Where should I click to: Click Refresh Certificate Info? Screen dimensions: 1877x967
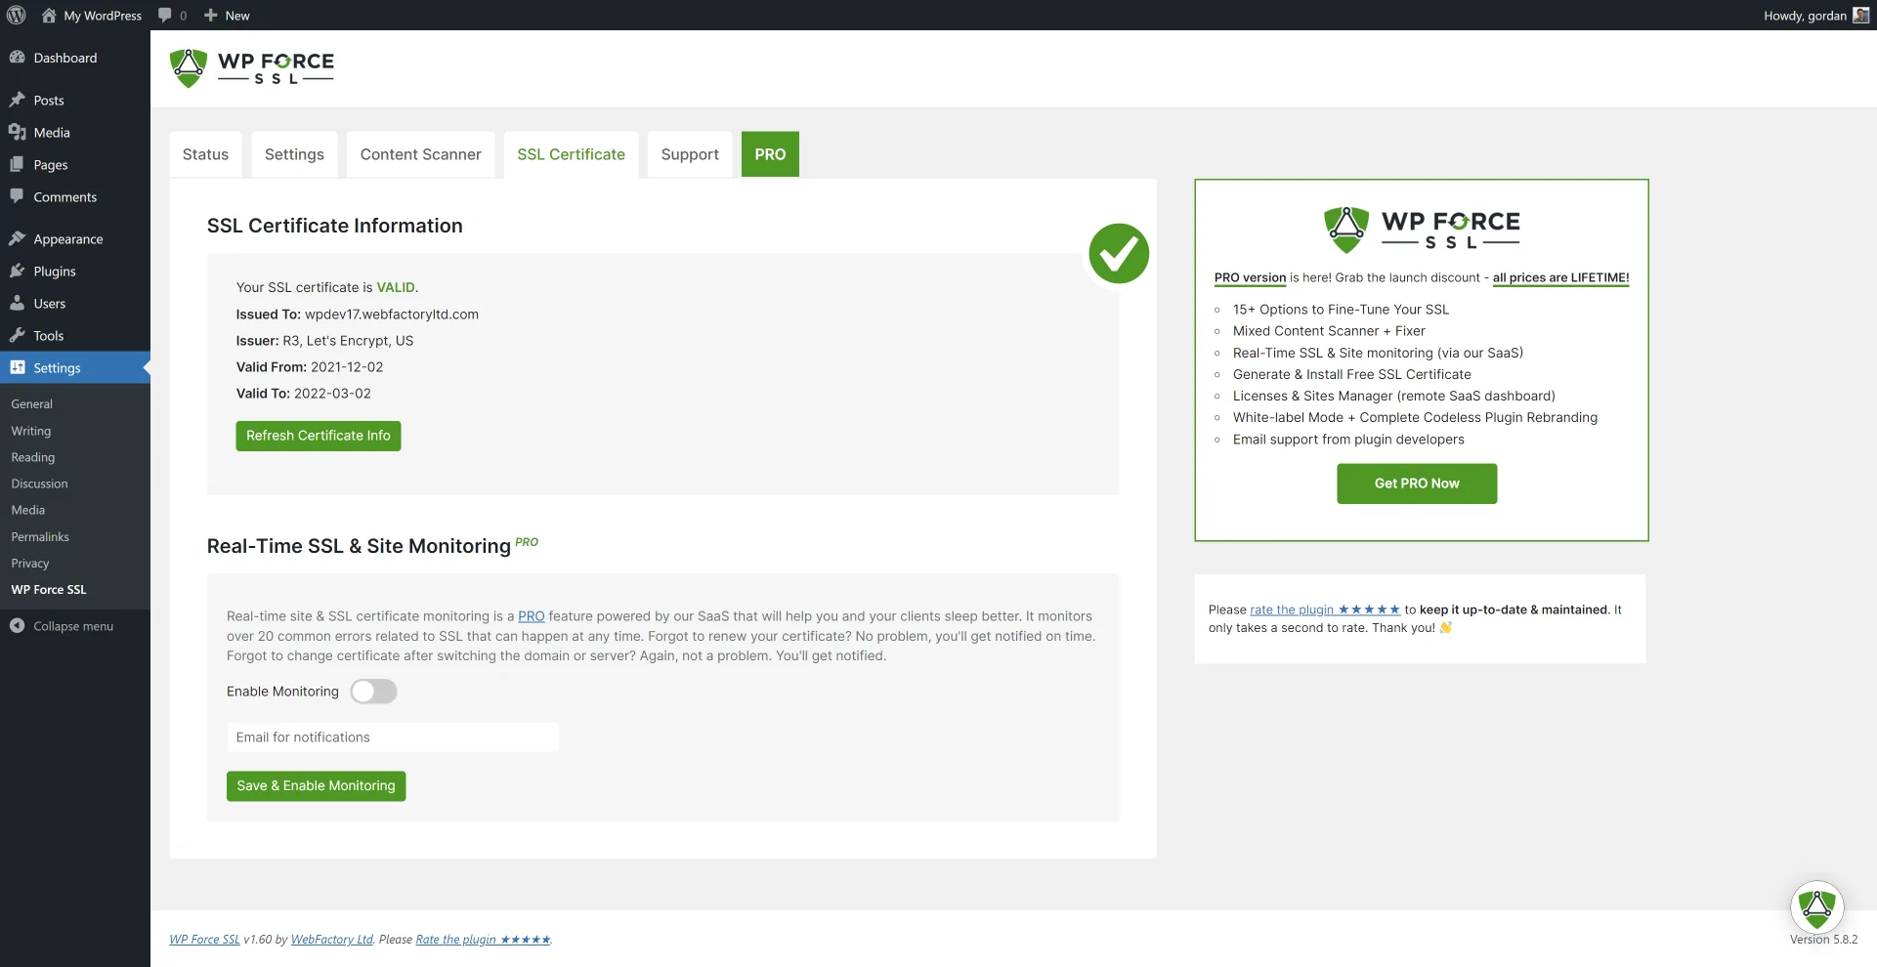tap(318, 436)
